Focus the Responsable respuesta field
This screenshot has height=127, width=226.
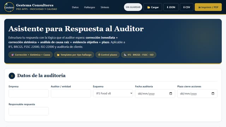click(29, 111)
